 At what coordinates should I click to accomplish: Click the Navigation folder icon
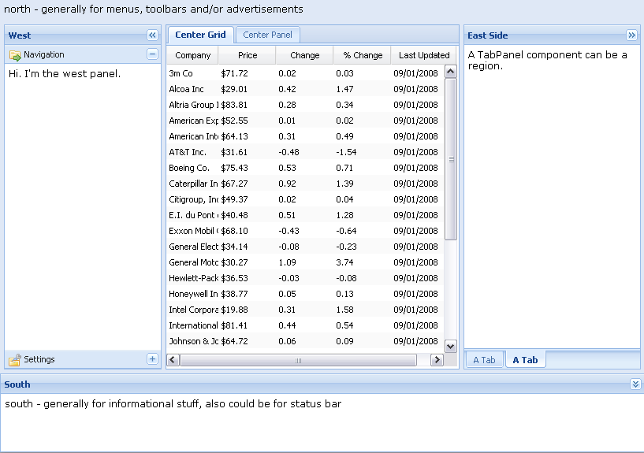tap(15, 55)
